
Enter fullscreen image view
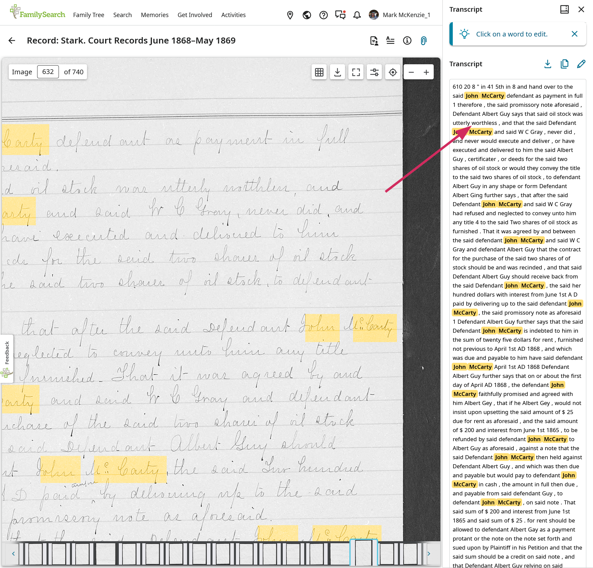(x=356, y=72)
